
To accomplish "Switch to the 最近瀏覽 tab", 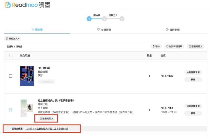I will [x=173, y=30].
